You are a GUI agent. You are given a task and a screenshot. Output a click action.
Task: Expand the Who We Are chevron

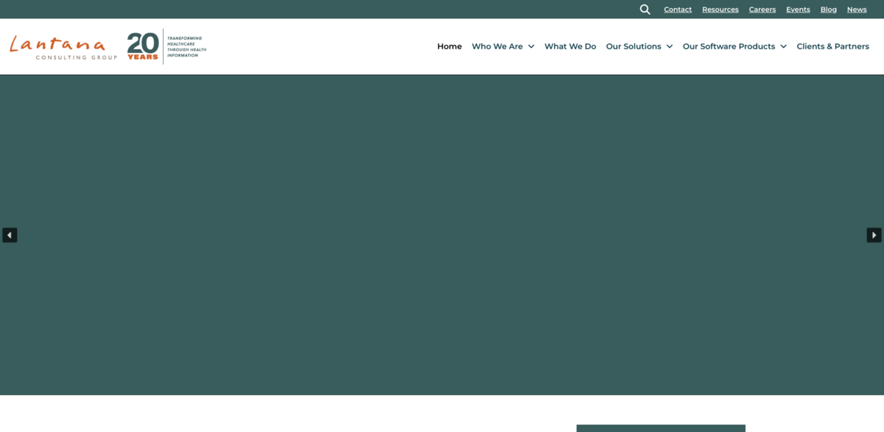pyautogui.click(x=531, y=46)
